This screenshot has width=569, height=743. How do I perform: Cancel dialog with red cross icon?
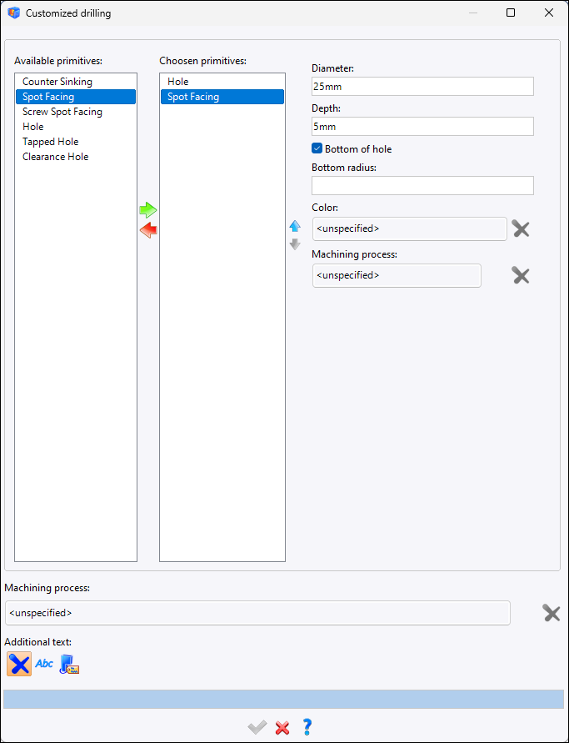point(282,727)
